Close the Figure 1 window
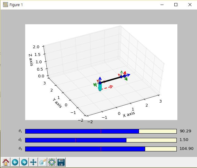This screenshot has height=168, width=197. click(x=190, y=5)
